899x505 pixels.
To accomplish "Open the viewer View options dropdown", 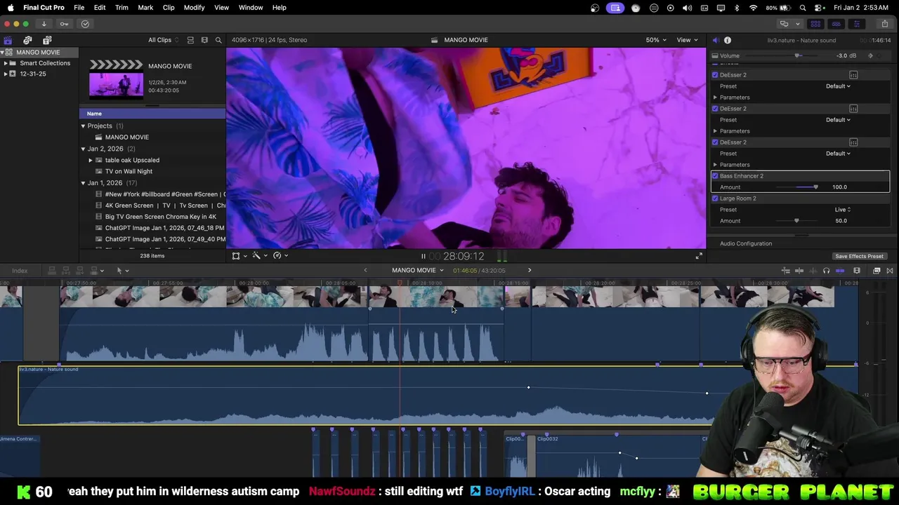I will point(686,40).
